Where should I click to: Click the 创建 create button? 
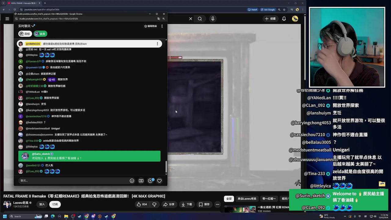click(270, 19)
